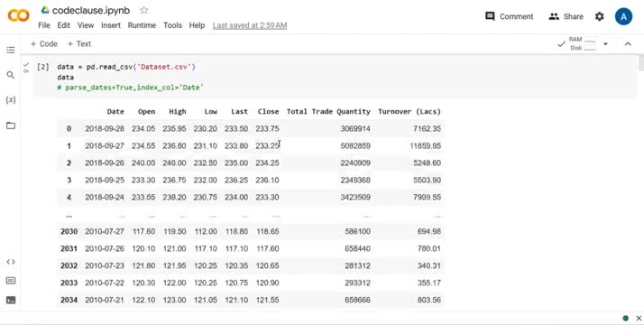
Task: Open the search and replace sidebar icon
Action: (x=11, y=75)
